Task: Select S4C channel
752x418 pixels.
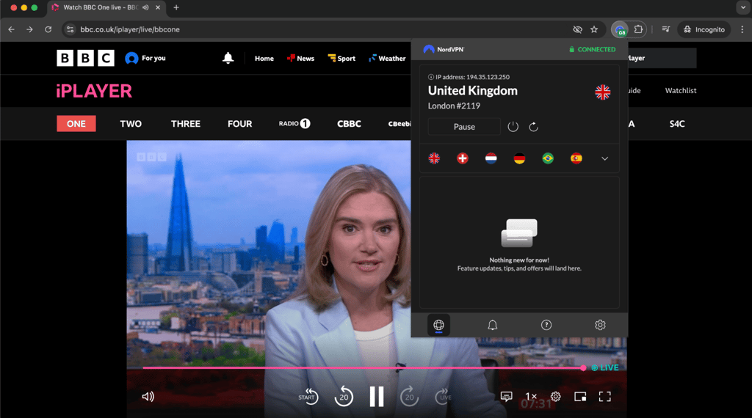Action: tap(676, 123)
